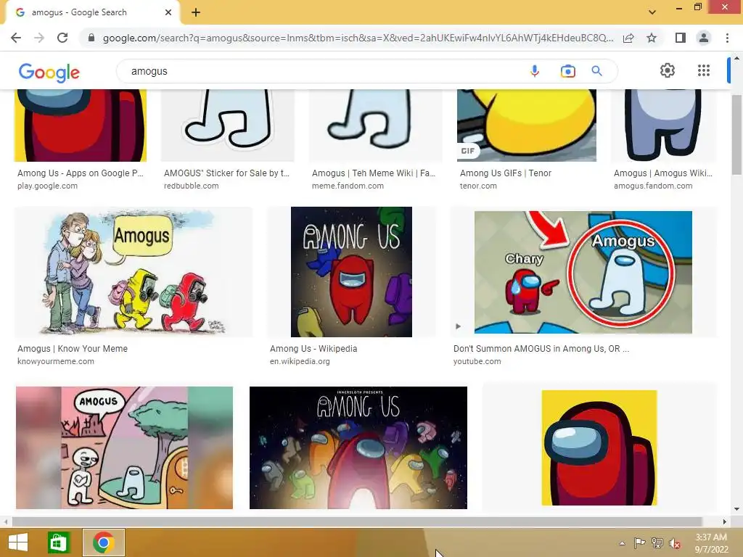
Task: Click the video play indicator on YouTube result
Action: 458,326
